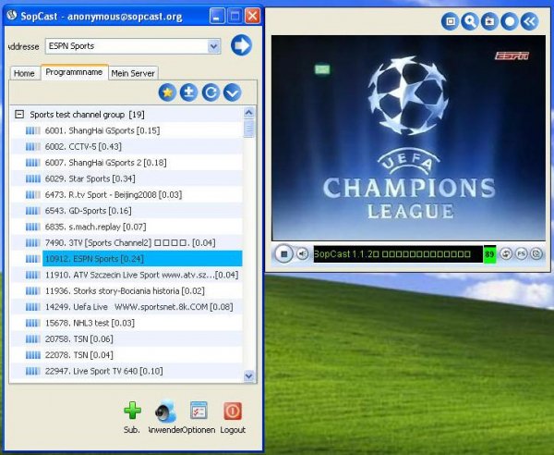The height and width of the screenshot is (455, 554).
Task: Click the channel list scrollbar thumb
Action: pos(248,129)
